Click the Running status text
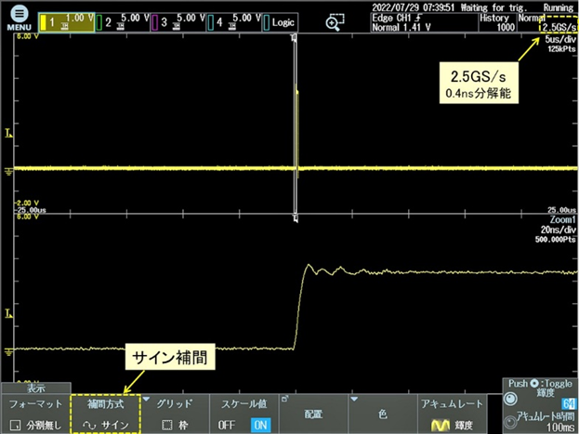579x434 pixels. [x=558, y=7]
